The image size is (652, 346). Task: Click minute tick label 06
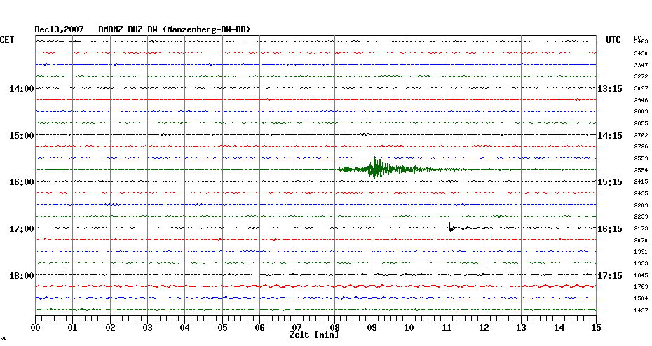(x=260, y=328)
